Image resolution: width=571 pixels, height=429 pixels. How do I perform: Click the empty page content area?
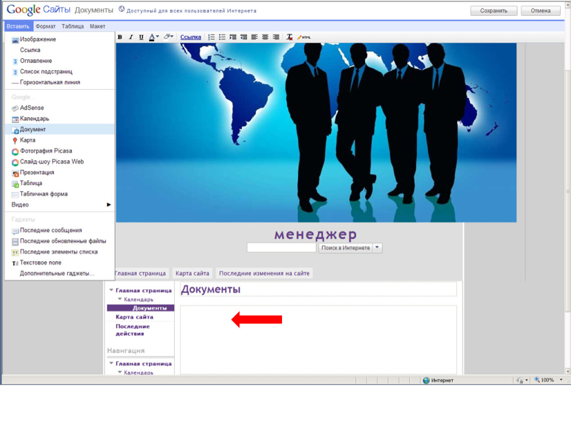pos(318,340)
